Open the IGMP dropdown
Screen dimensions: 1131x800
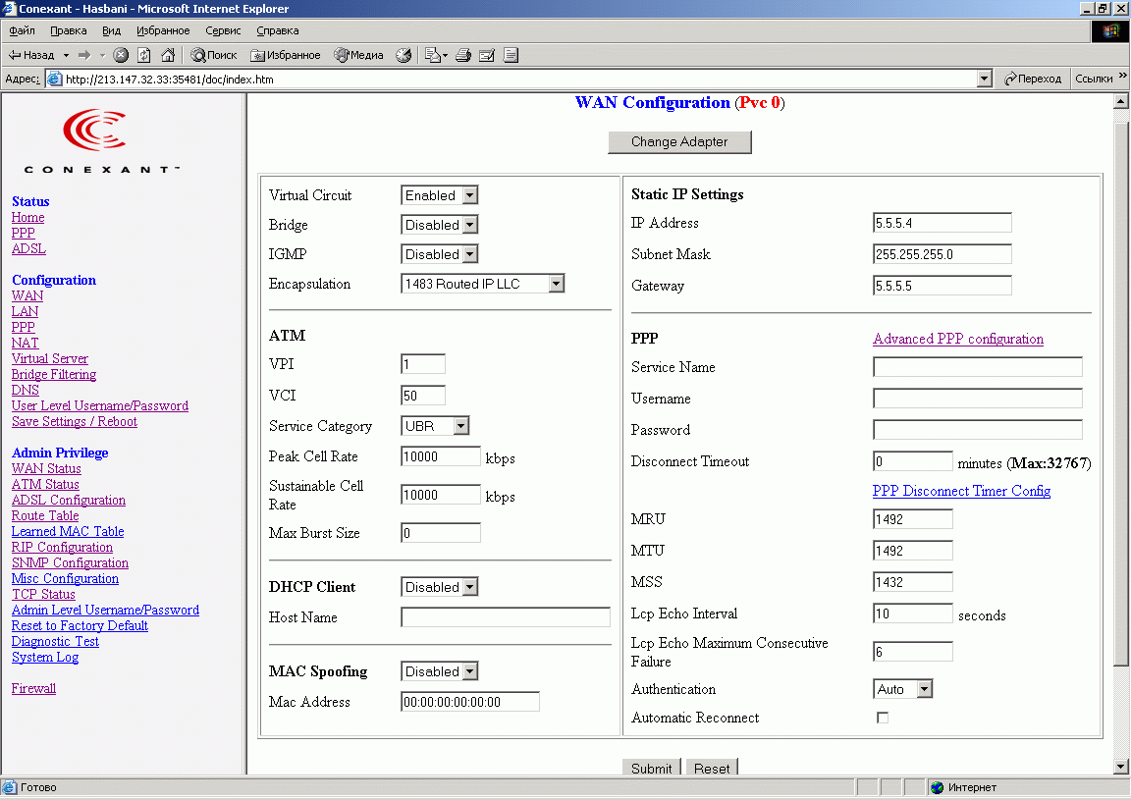[439, 254]
